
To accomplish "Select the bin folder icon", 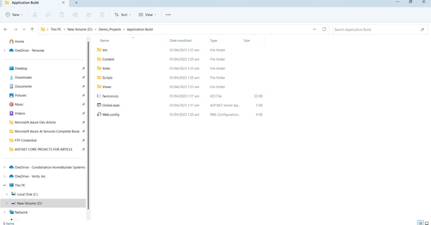I will click(99, 50).
